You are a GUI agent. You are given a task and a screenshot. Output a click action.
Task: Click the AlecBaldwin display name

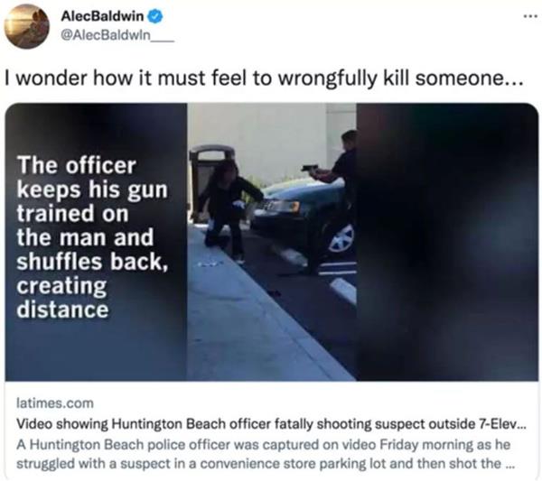(x=101, y=16)
